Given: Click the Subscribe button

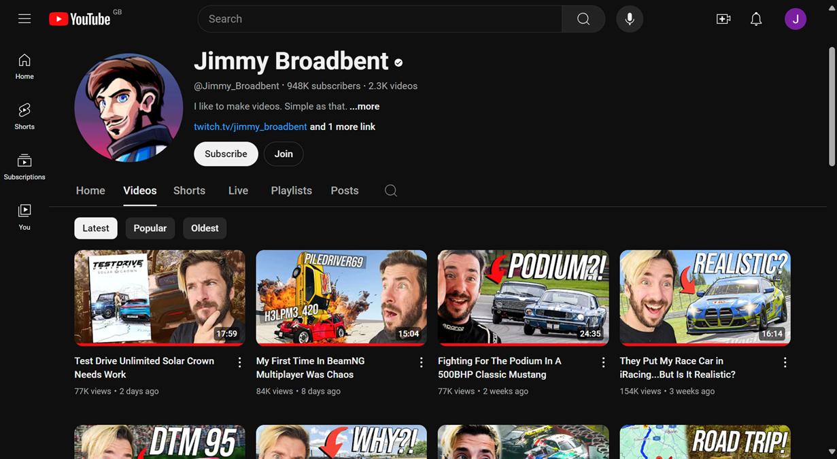Looking at the screenshot, I should click(226, 154).
